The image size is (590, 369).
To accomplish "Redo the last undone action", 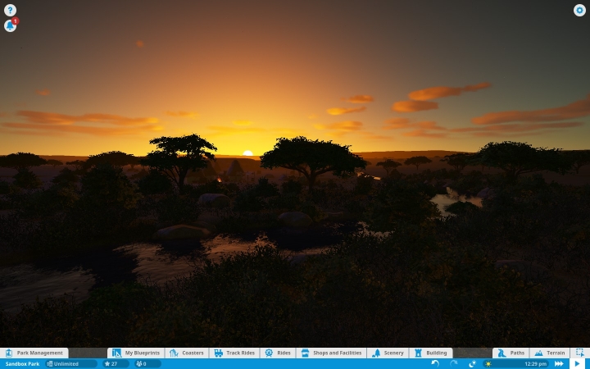I will click(454, 363).
